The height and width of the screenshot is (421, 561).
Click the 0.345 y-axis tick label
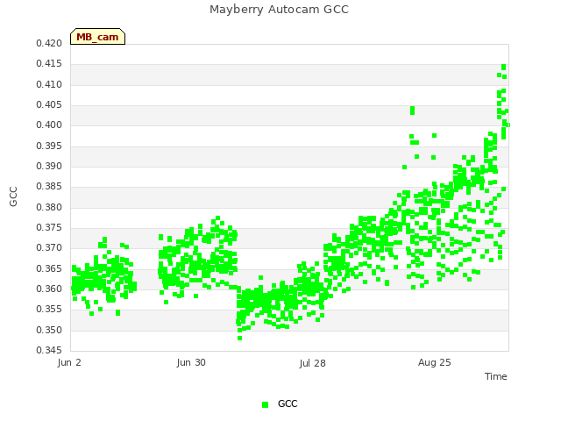pyautogui.click(x=49, y=350)
